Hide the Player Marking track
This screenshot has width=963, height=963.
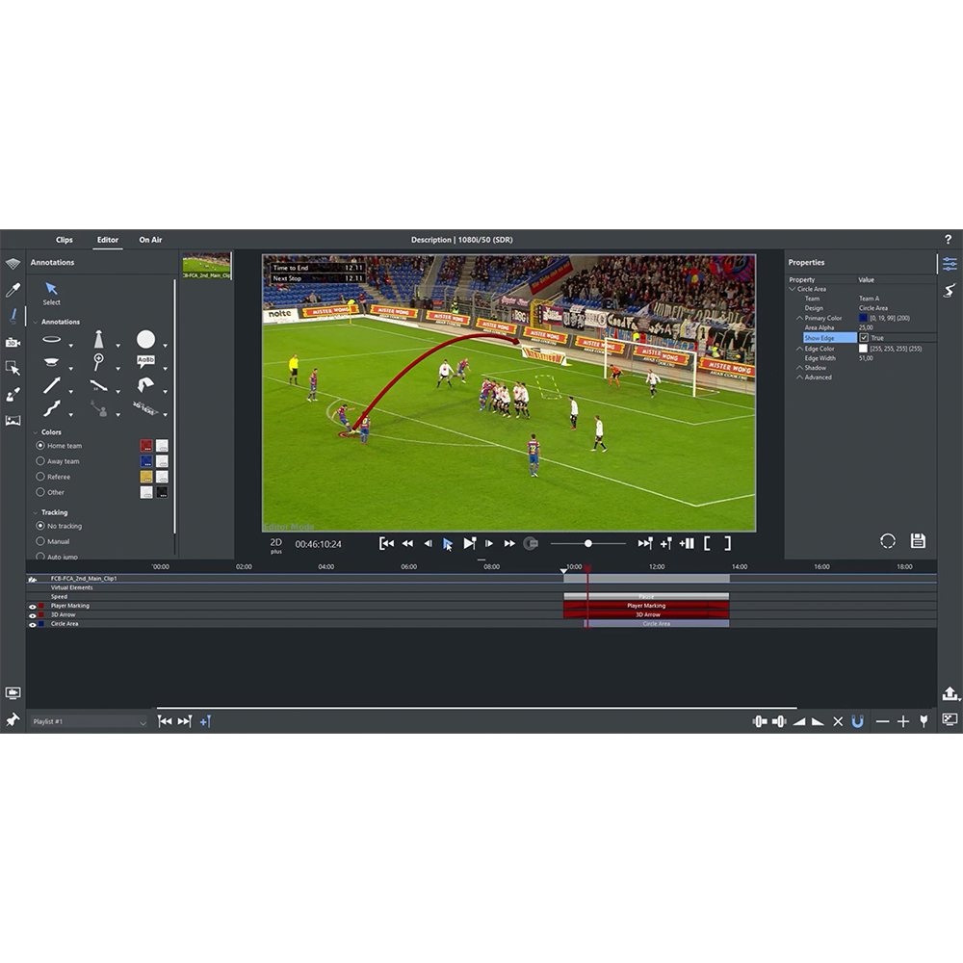pos(32,606)
